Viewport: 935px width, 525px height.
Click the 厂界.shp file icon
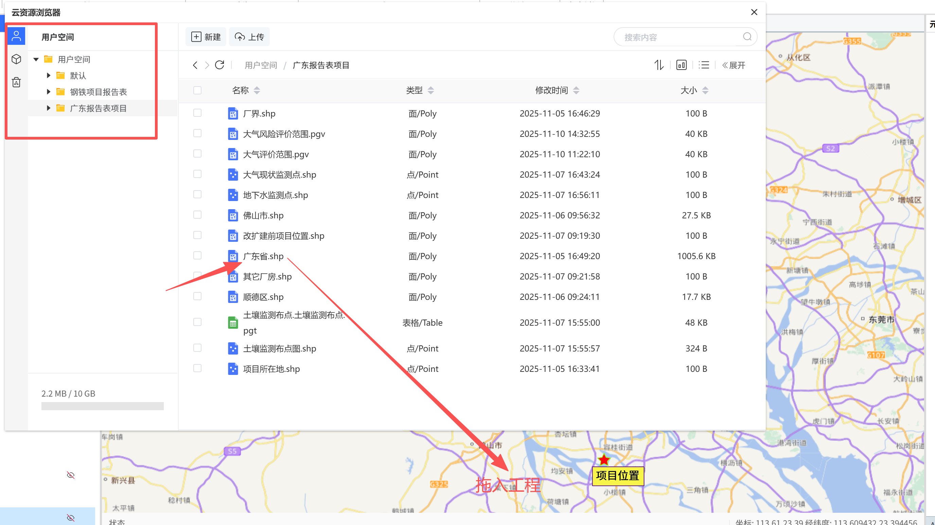coord(233,113)
